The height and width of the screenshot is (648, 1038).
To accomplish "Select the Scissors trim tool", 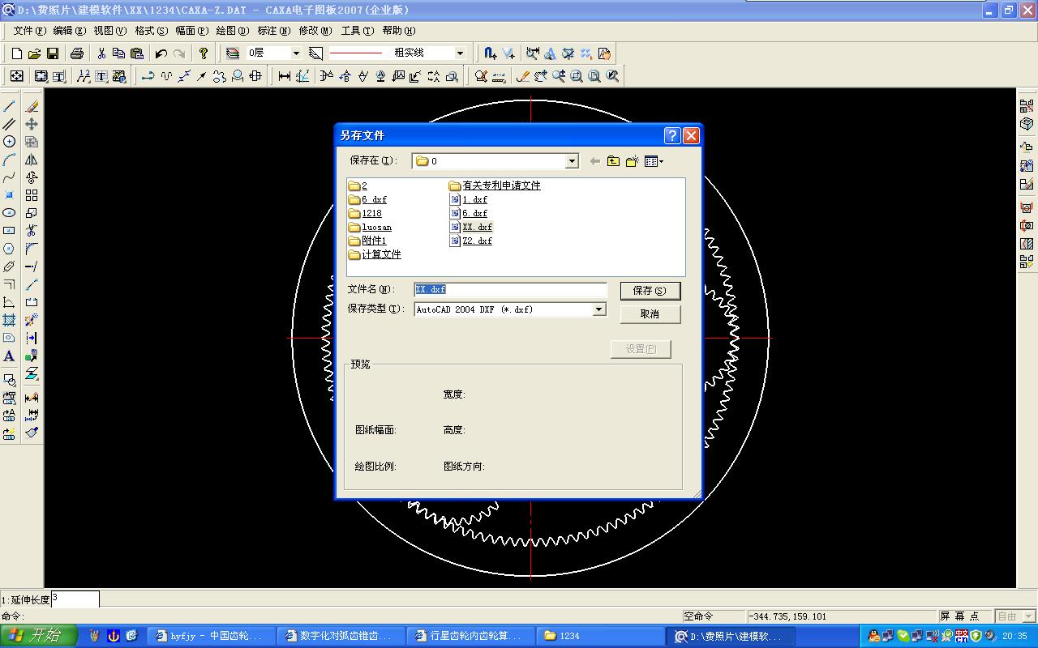I will tap(32, 231).
